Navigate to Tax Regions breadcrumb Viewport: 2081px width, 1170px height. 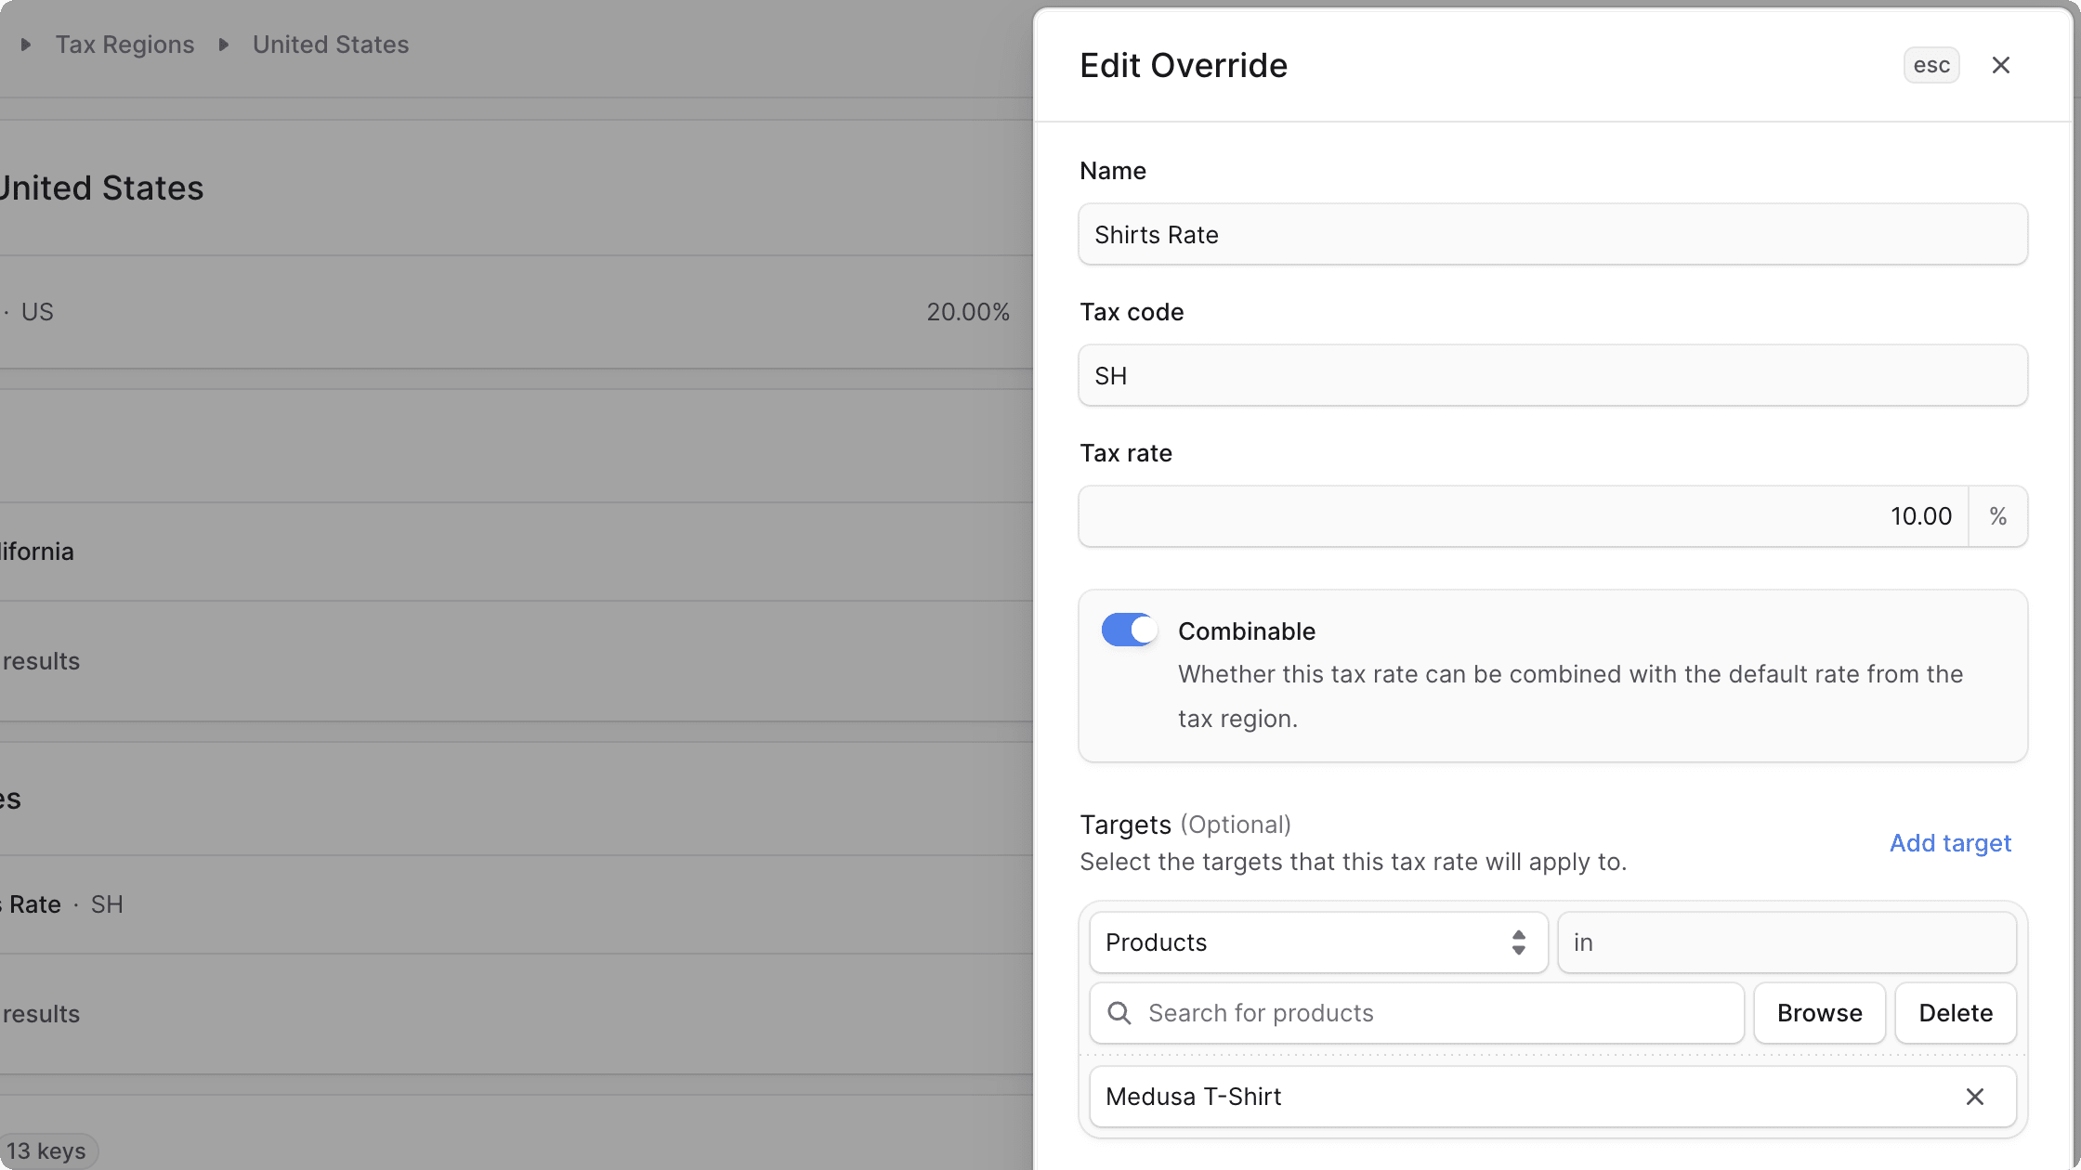pyautogui.click(x=124, y=44)
